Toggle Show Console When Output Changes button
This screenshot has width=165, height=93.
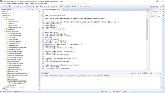(145, 73)
